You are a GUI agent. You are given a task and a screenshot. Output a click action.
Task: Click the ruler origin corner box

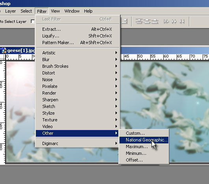pos(3,57)
